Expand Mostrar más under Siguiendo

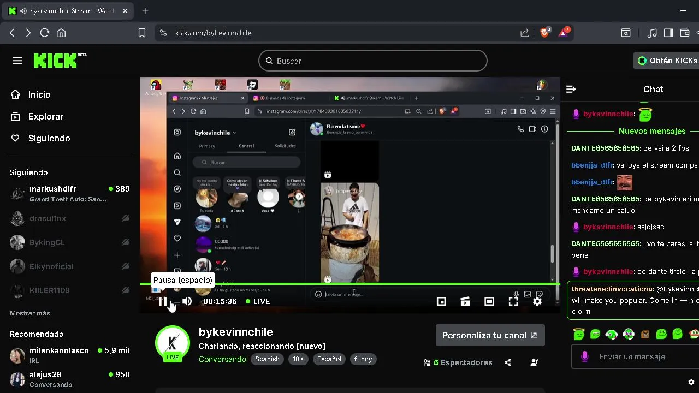(x=29, y=313)
